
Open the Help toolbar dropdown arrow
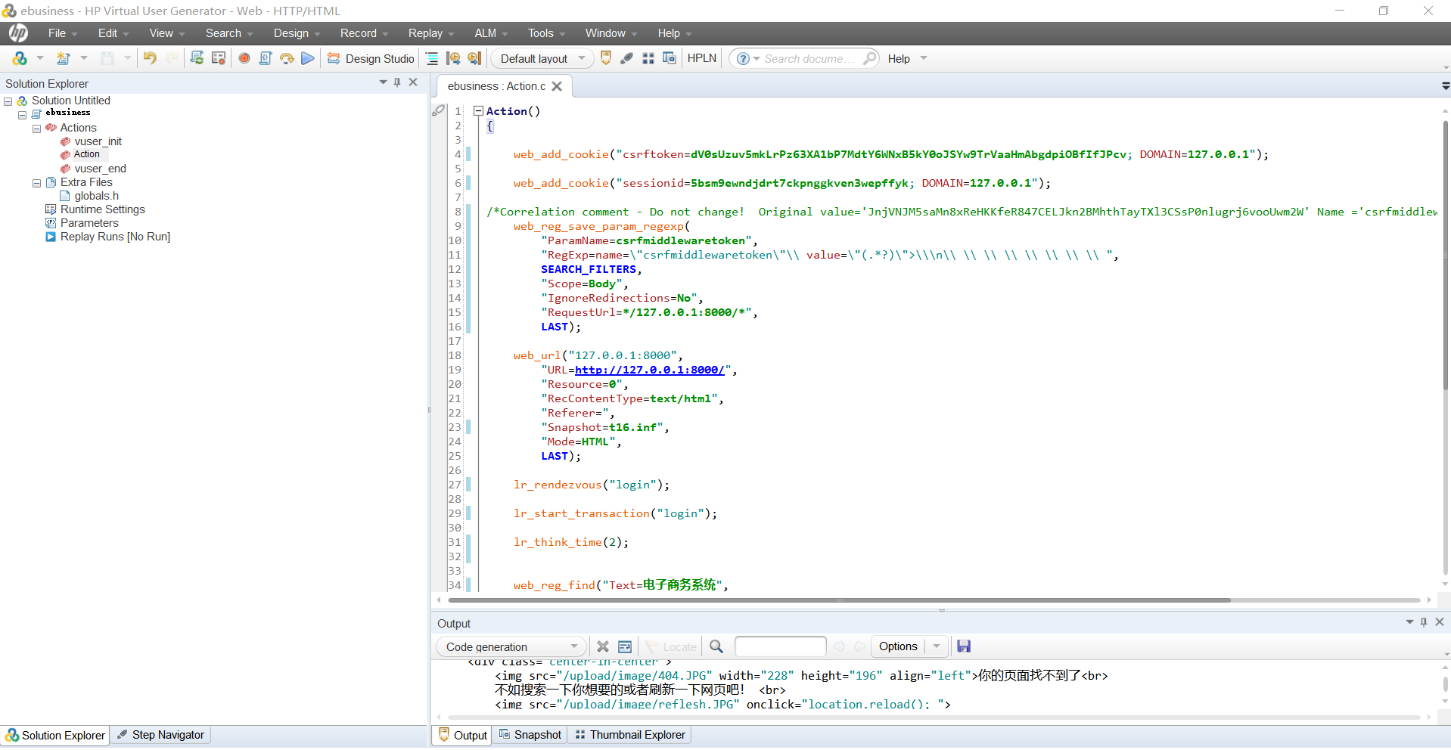924,58
